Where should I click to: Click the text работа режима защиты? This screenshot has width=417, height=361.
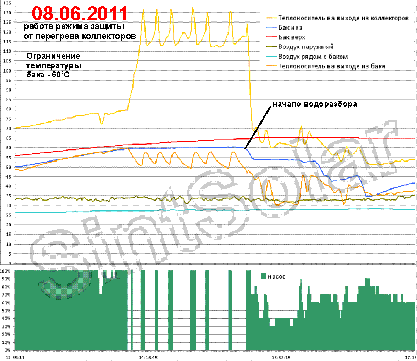point(74,26)
